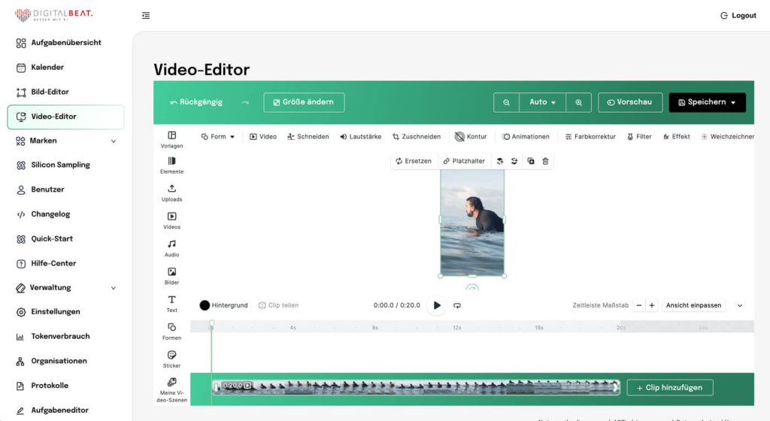Viewport: 770px width, 421px height.
Task: Open the Uploads panel
Action: [171, 192]
